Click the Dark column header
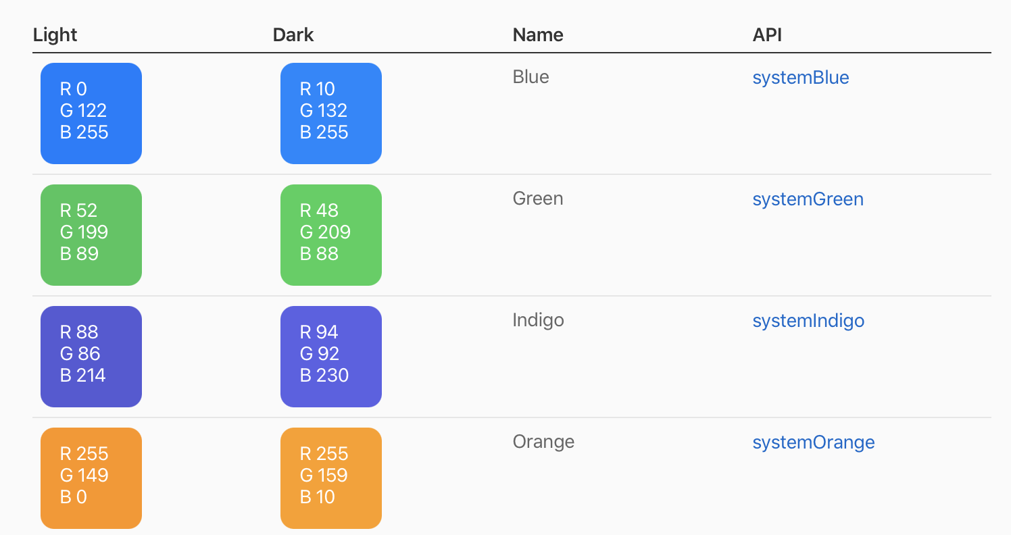Screen dimensions: 1011x535 [x=293, y=34]
